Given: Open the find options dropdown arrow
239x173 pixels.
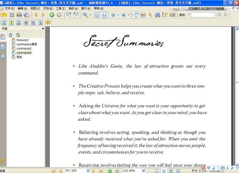Looking at the screenshot, I should 189,15.
